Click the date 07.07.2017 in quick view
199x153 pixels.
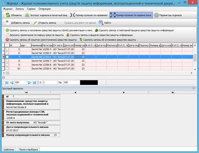(12, 130)
